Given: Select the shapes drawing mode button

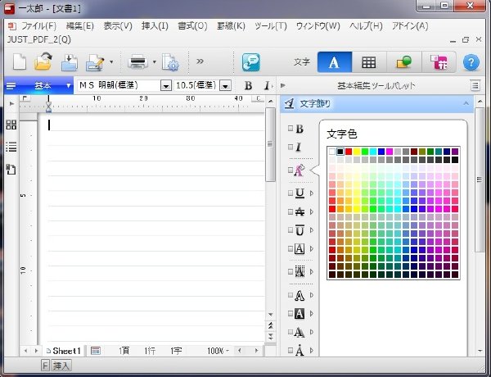Looking at the screenshot, I should 404,62.
